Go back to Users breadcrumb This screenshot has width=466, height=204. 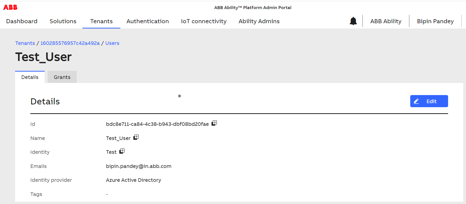[112, 43]
